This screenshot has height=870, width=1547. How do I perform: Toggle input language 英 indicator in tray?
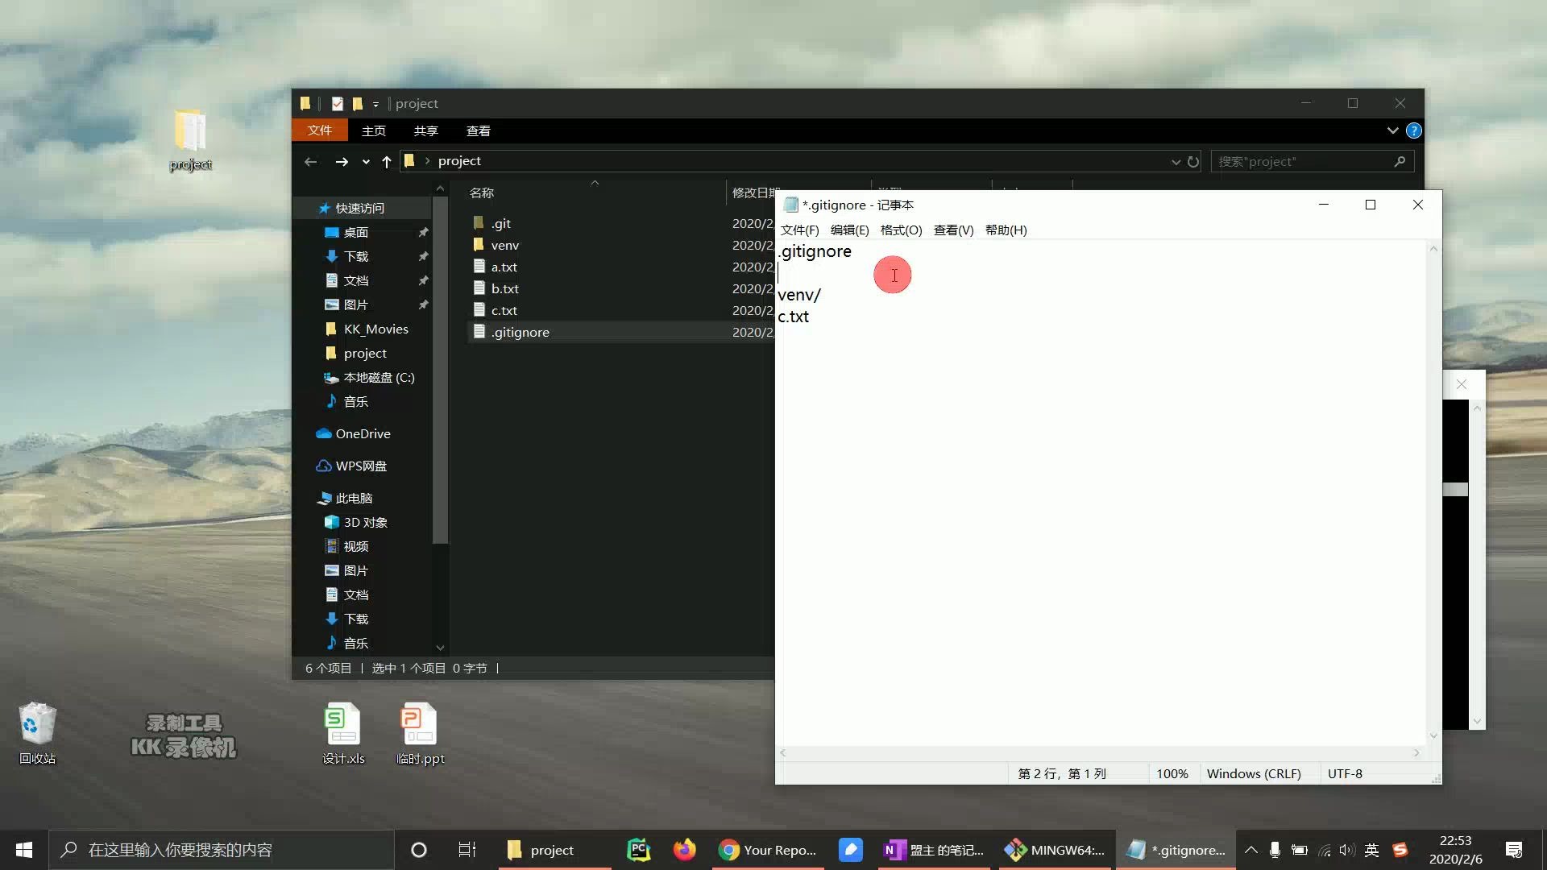tap(1371, 850)
